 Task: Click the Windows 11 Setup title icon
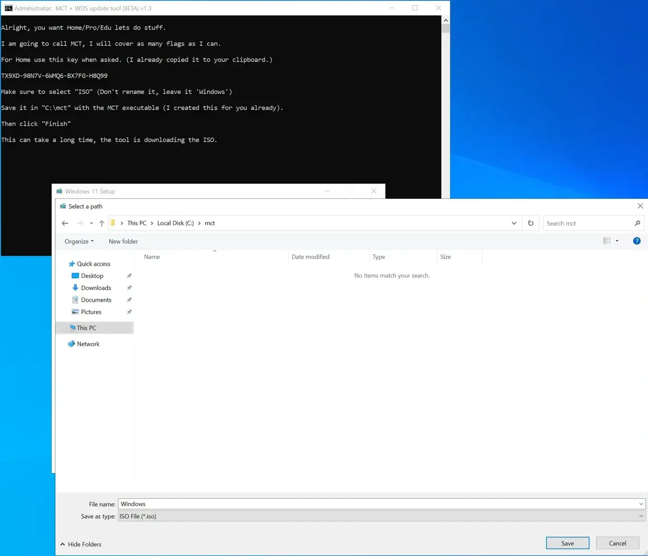[x=60, y=191]
